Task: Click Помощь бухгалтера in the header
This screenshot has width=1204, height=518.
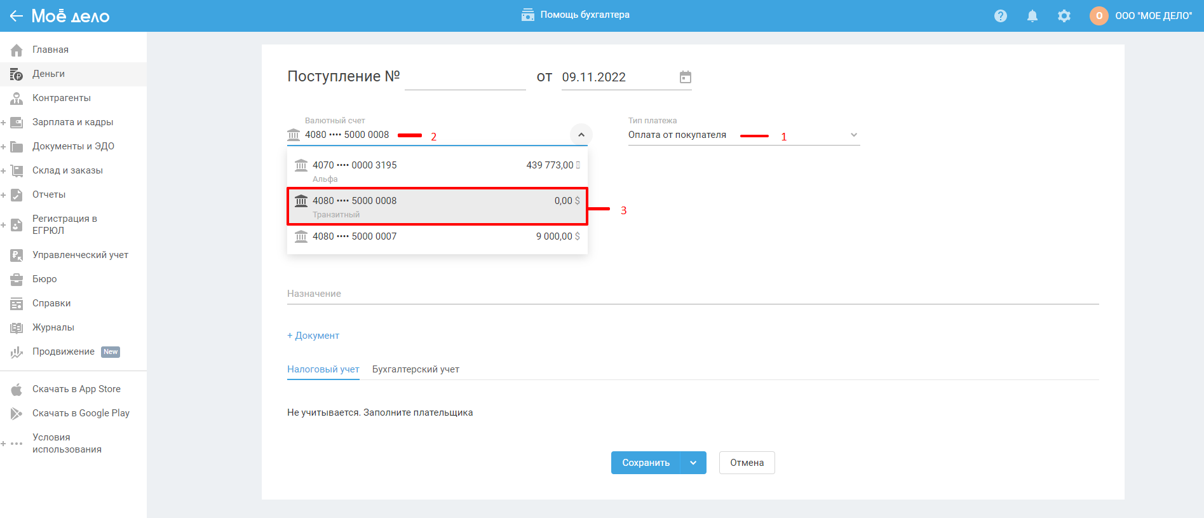Action: [575, 15]
